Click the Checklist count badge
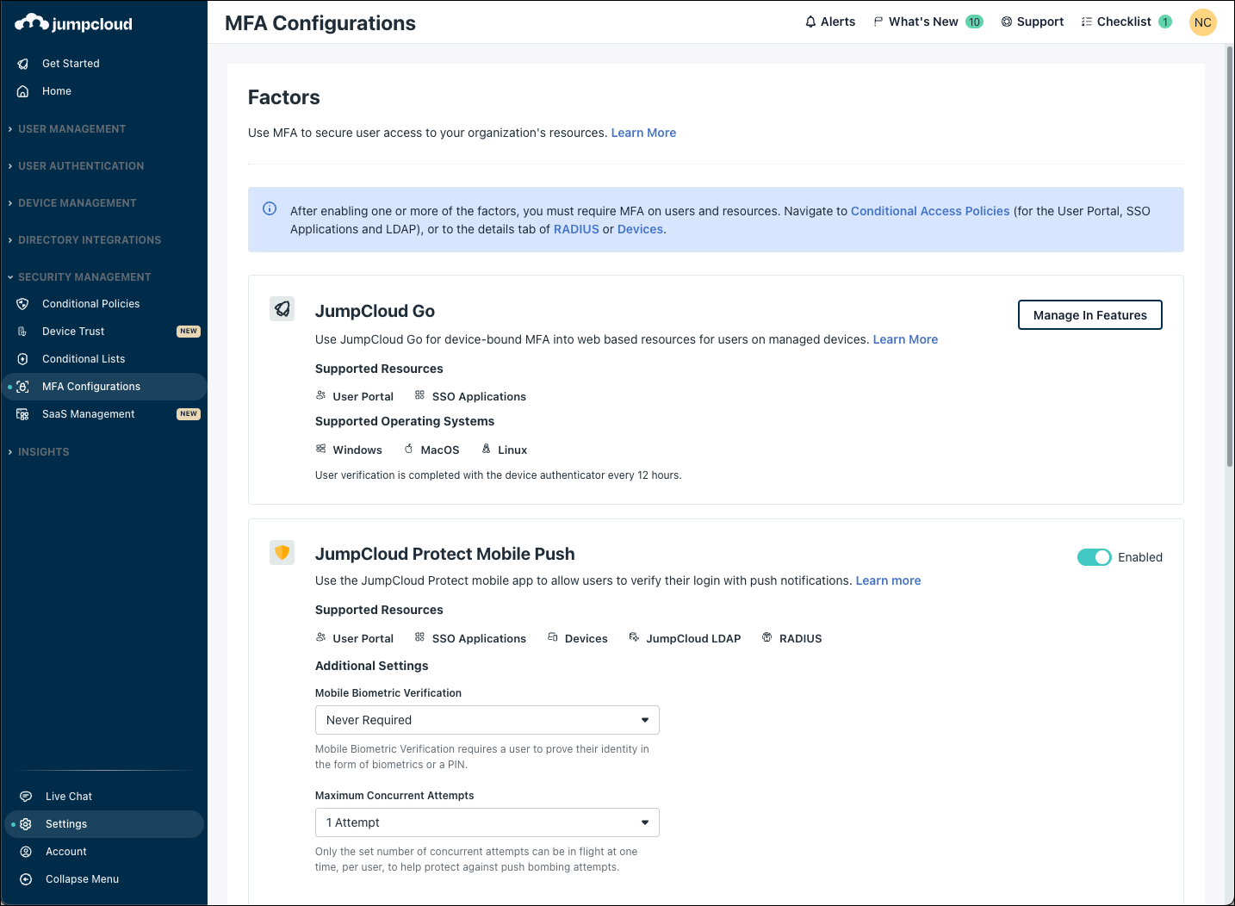Viewport: 1235px width, 906px height. [x=1165, y=22]
